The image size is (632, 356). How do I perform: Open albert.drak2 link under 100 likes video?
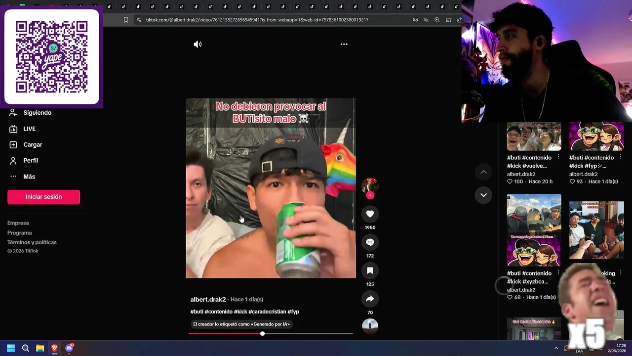click(521, 174)
